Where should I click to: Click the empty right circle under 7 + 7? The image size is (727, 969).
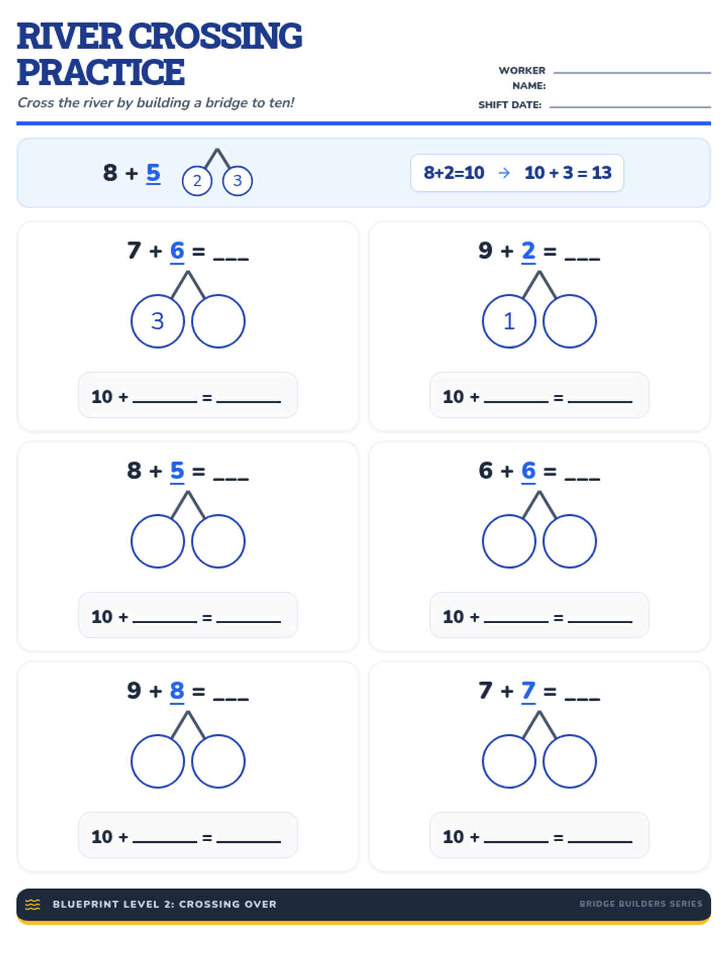[569, 761]
